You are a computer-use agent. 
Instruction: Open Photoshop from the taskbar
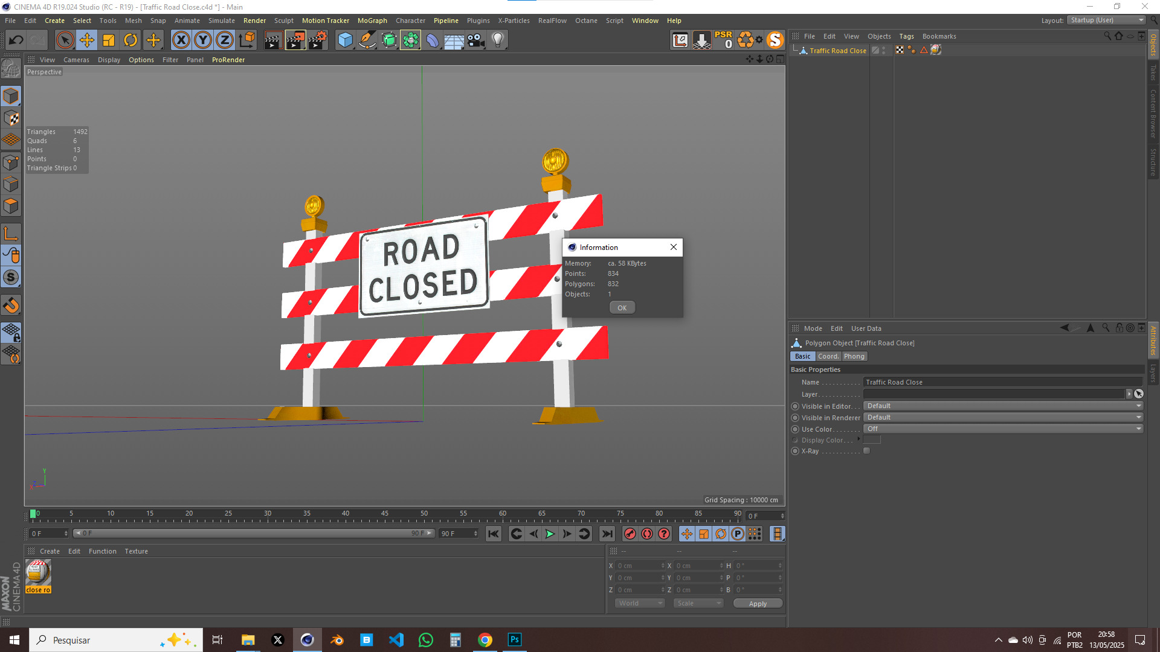[515, 640]
